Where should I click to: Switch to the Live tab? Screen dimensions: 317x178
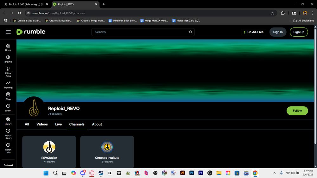click(58, 124)
